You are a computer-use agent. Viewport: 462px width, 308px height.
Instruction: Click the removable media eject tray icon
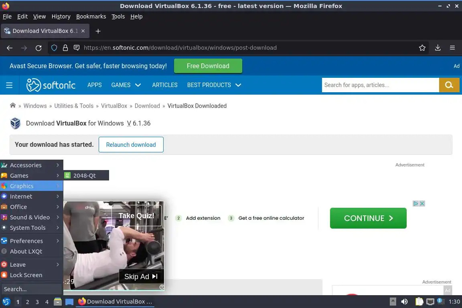click(x=393, y=302)
